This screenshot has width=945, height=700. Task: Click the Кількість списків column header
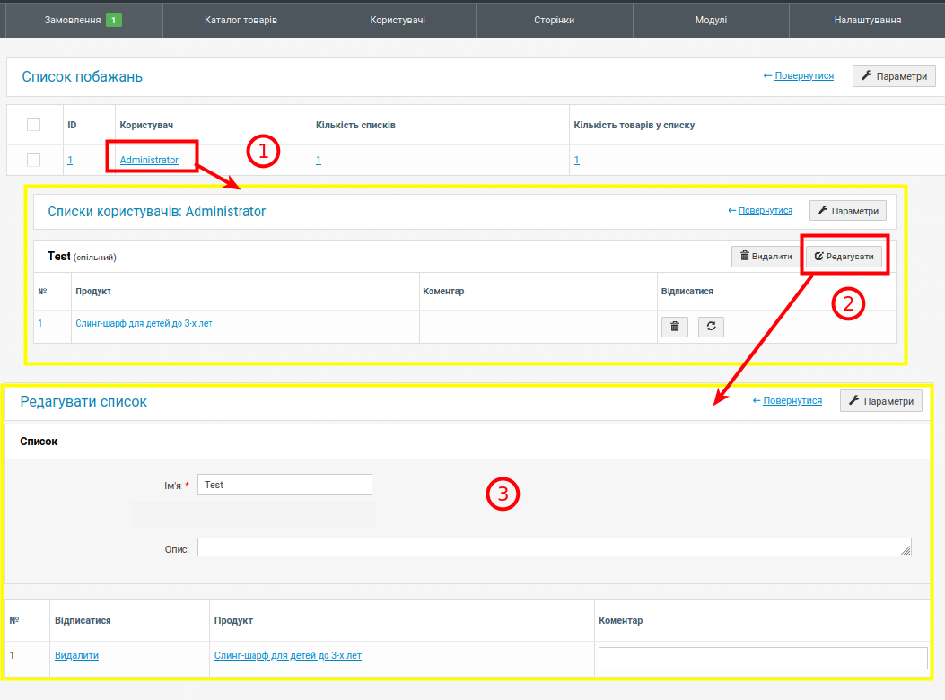pyautogui.click(x=355, y=125)
